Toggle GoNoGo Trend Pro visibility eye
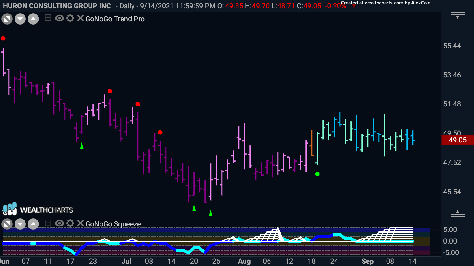The image size is (474, 266). coord(59,18)
